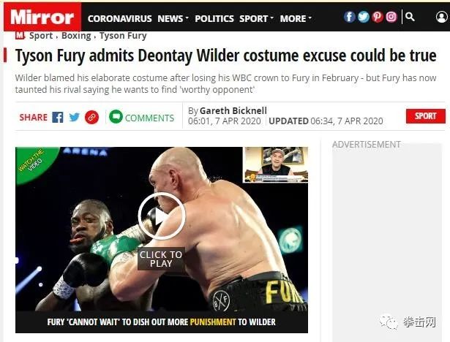Open the Mirror Facebook page icon
450x342 pixels.
click(349, 17)
